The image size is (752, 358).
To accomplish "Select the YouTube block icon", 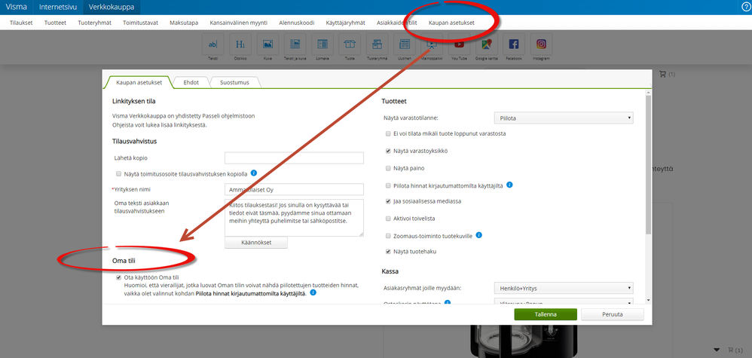I will 459,44.
